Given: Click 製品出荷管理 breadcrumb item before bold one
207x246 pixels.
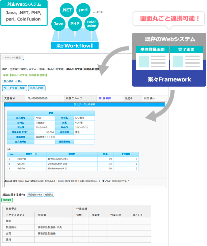Looking at the screenshot, I should click(x=56, y=69).
